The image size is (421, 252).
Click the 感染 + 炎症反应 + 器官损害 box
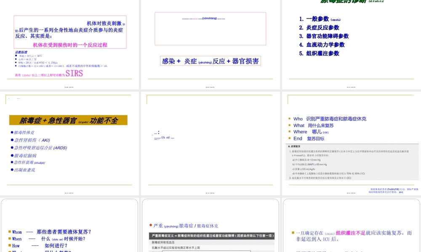tap(210, 61)
